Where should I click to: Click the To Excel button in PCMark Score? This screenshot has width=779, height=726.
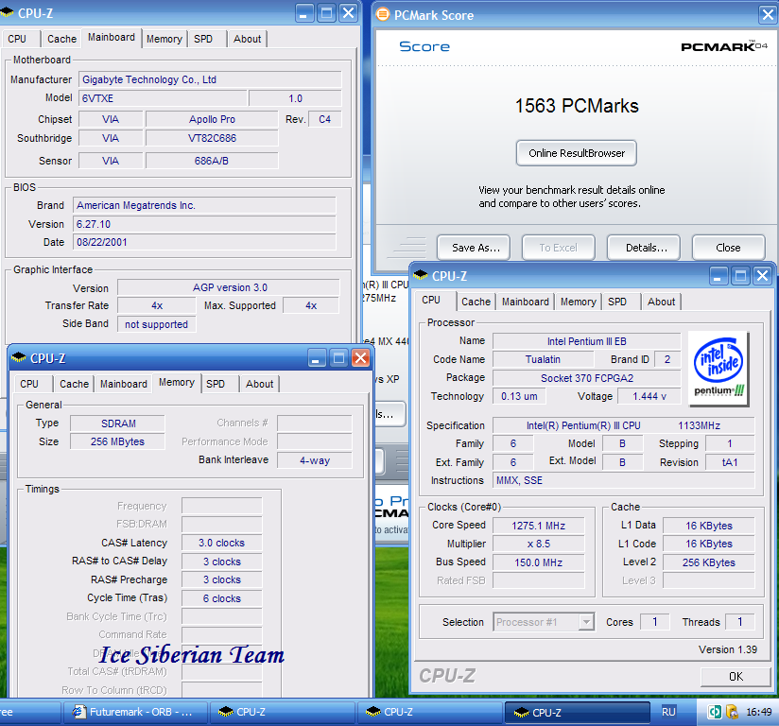click(x=559, y=248)
